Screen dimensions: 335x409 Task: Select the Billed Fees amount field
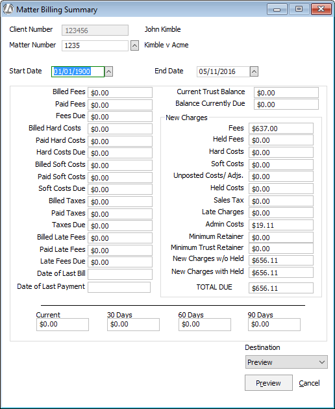tap(120, 93)
